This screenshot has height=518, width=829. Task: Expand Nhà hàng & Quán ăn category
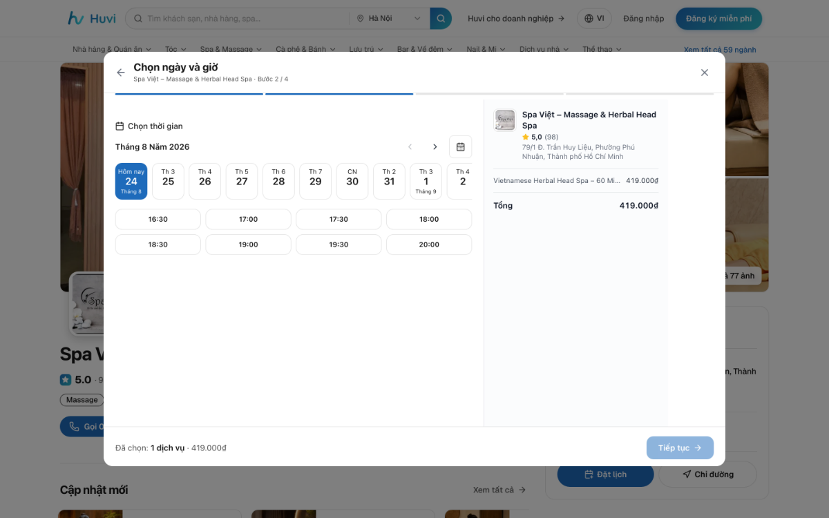tap(111, 50)
